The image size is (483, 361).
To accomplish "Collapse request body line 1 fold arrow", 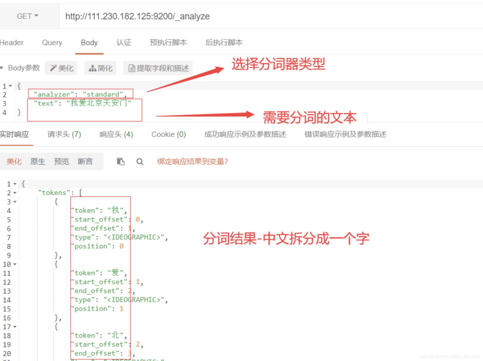I will pos(11,86).
